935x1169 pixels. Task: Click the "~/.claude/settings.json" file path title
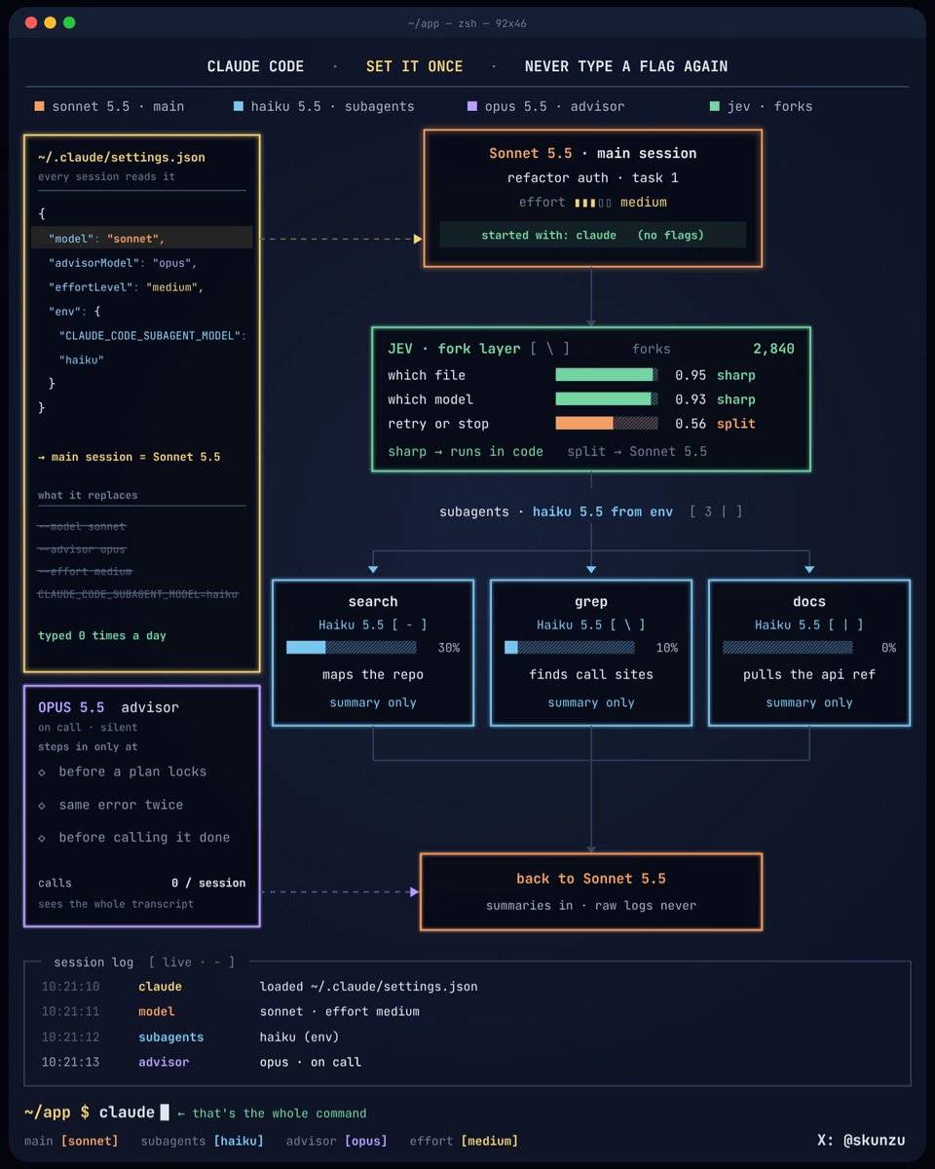pos(122,157)
